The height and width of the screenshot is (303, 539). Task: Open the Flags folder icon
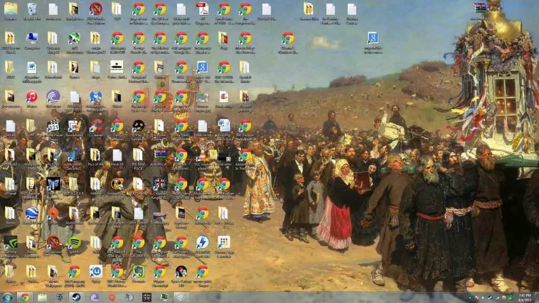pos(223,41)
